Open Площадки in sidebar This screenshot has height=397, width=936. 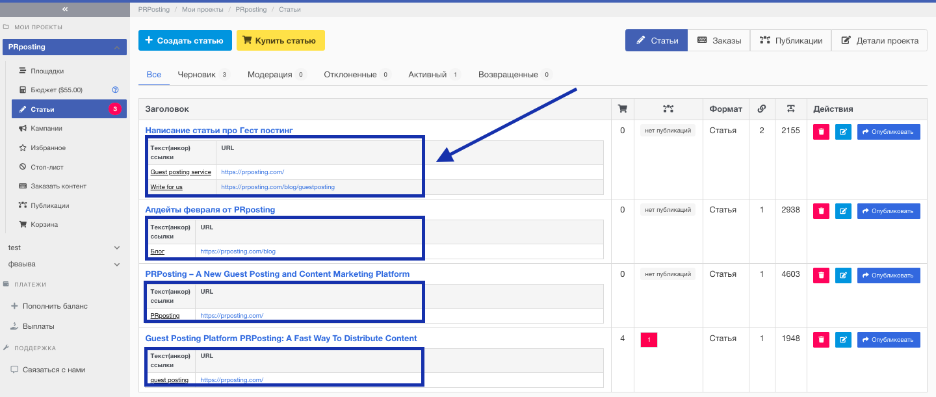tap(47, 71)
